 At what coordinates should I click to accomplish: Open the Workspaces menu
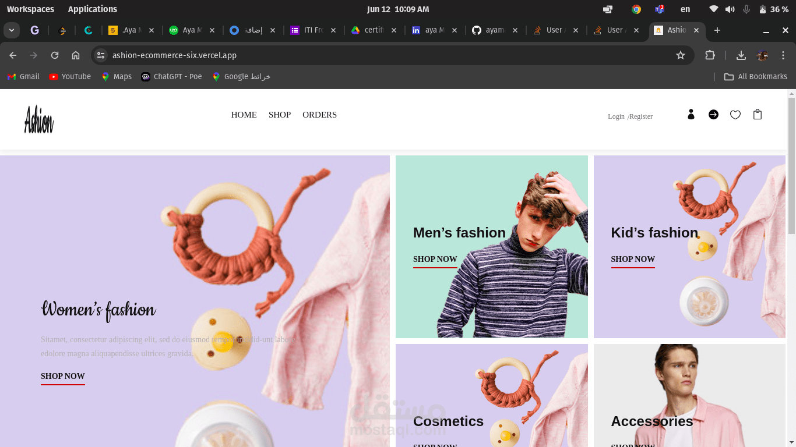(x=30, y=9)
